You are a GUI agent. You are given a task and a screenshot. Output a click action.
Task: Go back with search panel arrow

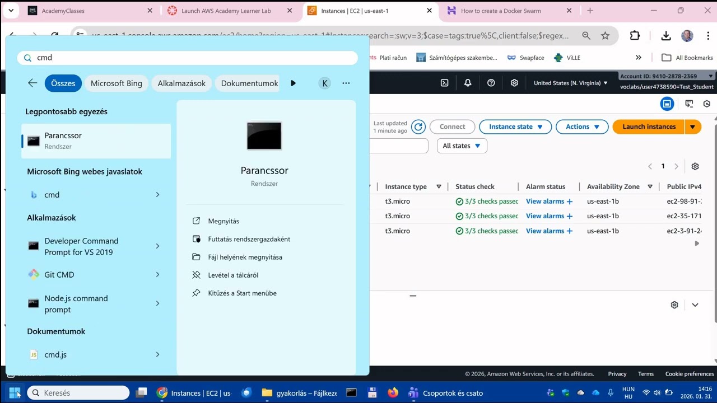tap(32, 83)
